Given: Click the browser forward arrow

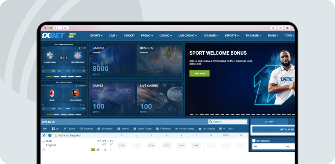Looking at the screenshot, I should pos(60,28).
